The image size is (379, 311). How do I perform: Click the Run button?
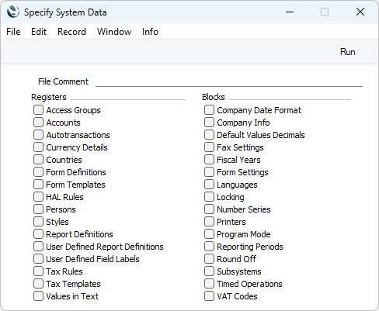click(347, 52)
